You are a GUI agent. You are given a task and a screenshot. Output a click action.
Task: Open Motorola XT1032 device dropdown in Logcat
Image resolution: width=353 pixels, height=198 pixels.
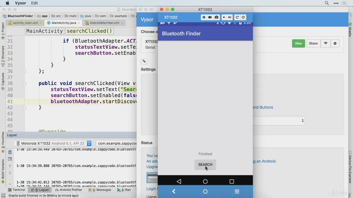[x=54, y=143]
